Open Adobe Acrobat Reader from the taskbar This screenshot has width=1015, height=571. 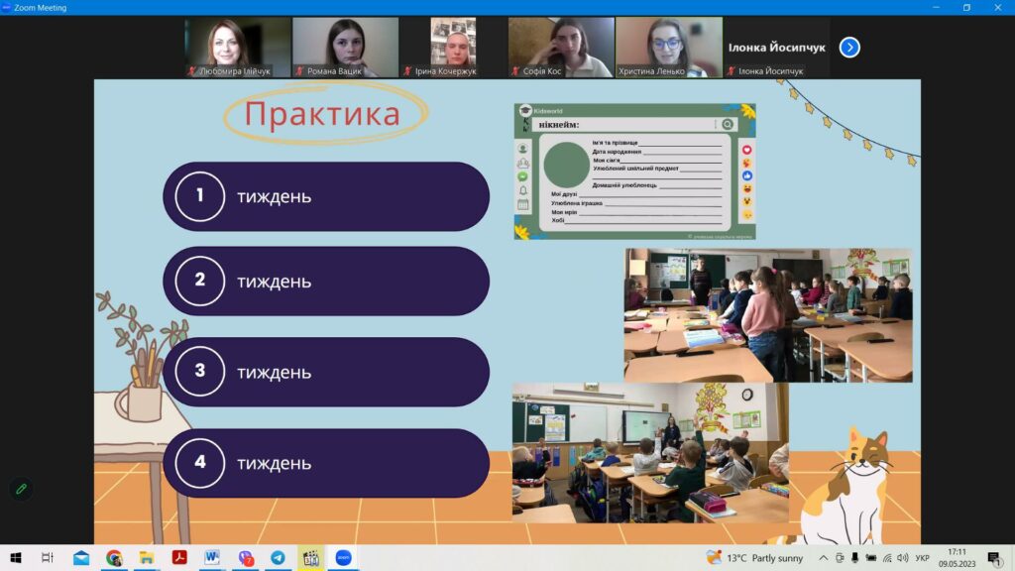(x=179, y=558)
